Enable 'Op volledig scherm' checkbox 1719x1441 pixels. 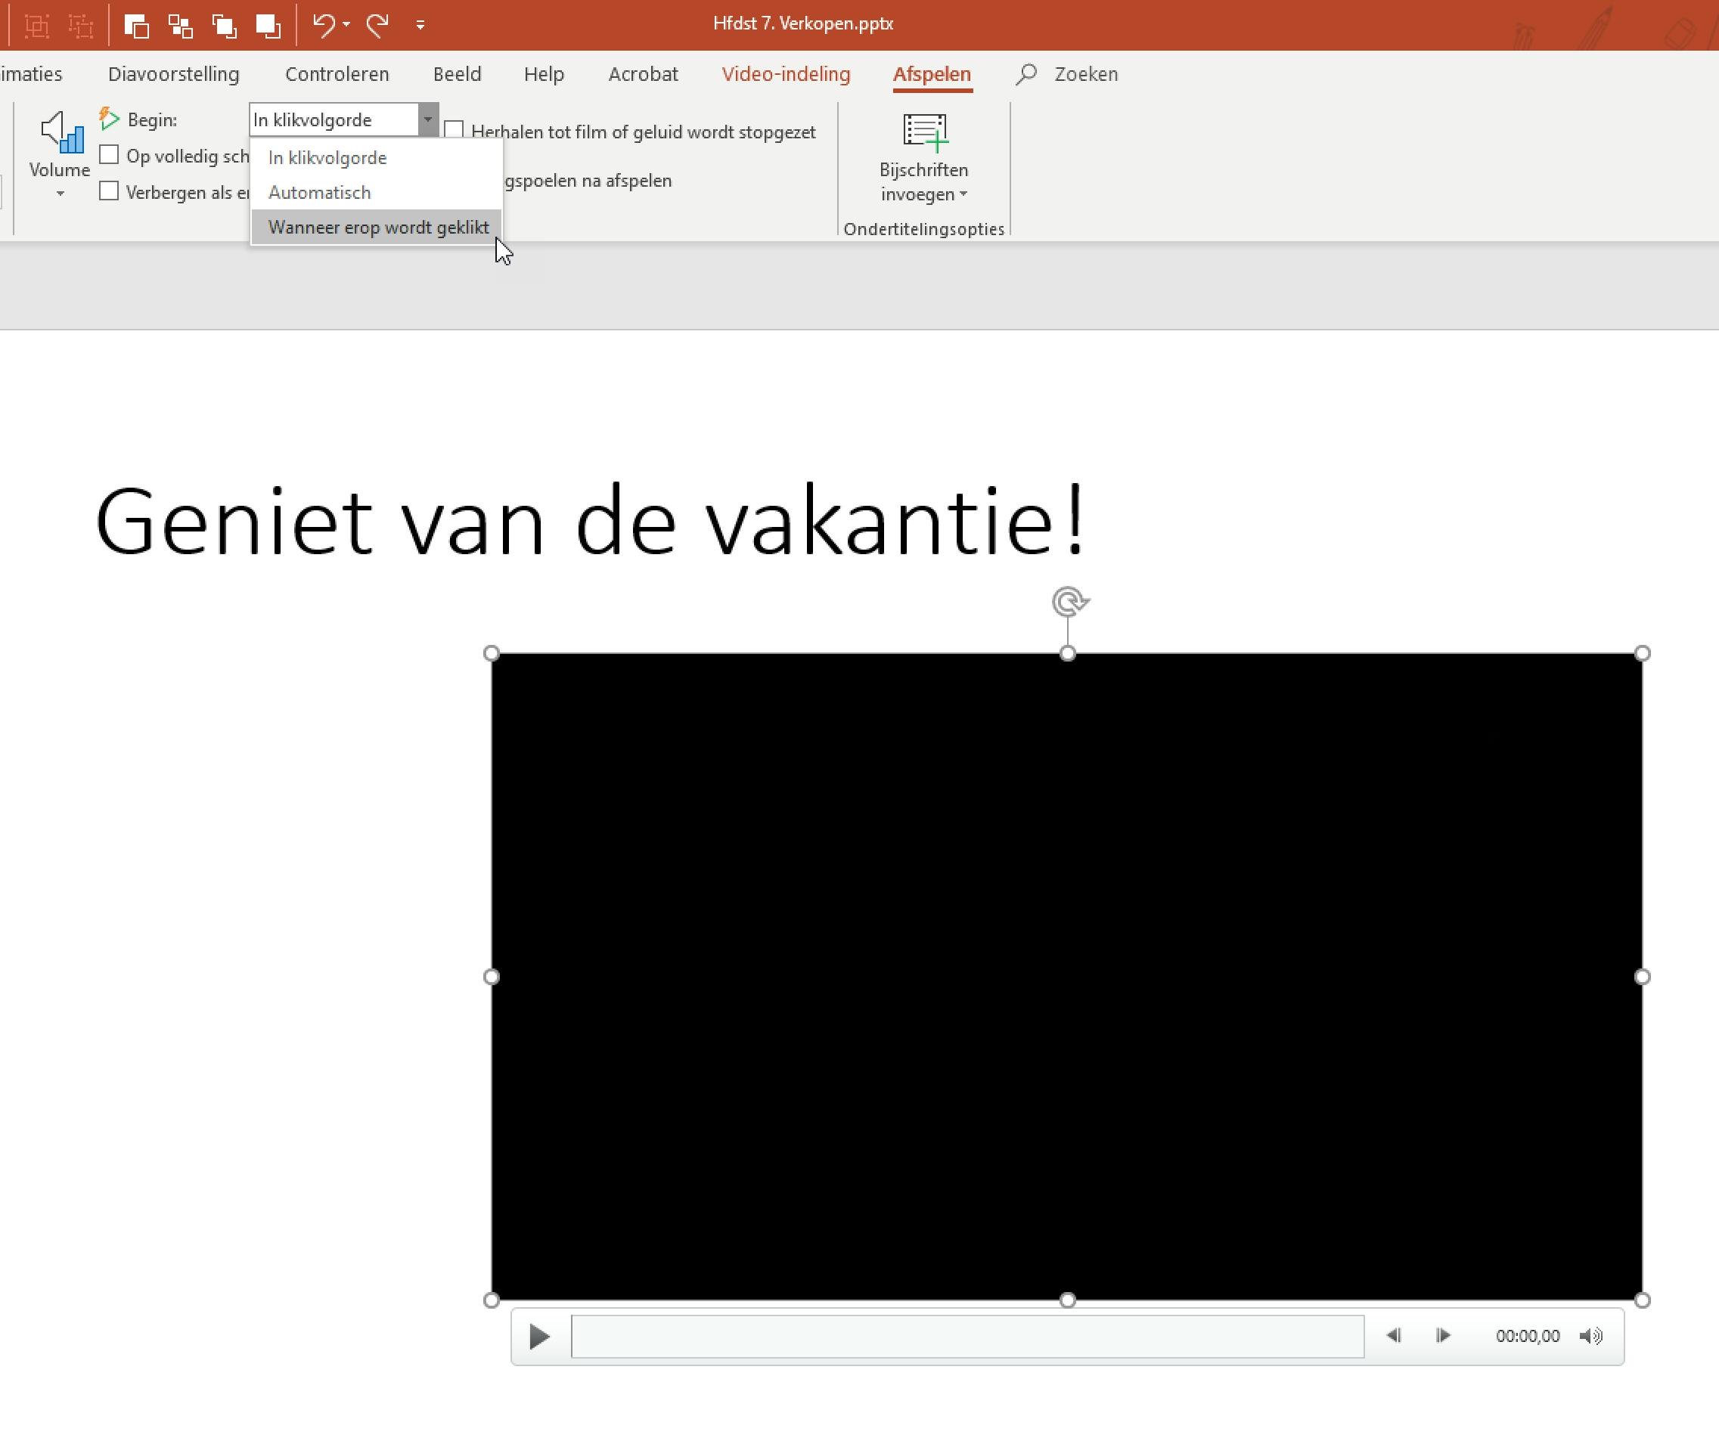point(109,156)
